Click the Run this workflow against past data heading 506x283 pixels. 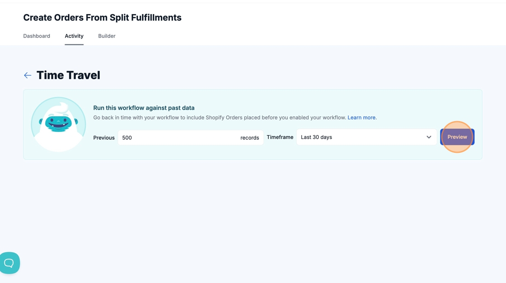144,108
